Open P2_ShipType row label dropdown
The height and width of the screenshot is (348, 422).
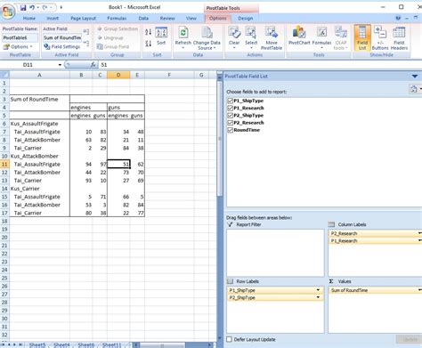[318, 297]
